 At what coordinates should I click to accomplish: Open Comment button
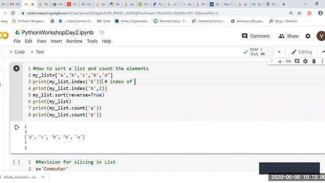(256, 36)
